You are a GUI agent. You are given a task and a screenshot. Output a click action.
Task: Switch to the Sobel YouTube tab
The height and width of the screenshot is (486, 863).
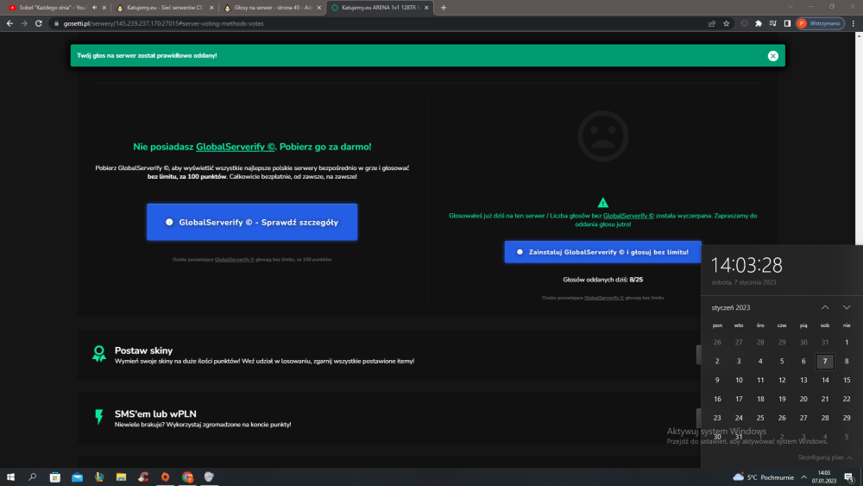[53, 8]
